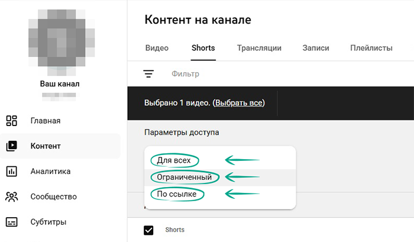
Task: Go to the Записи tab
Action: [315, 49]
